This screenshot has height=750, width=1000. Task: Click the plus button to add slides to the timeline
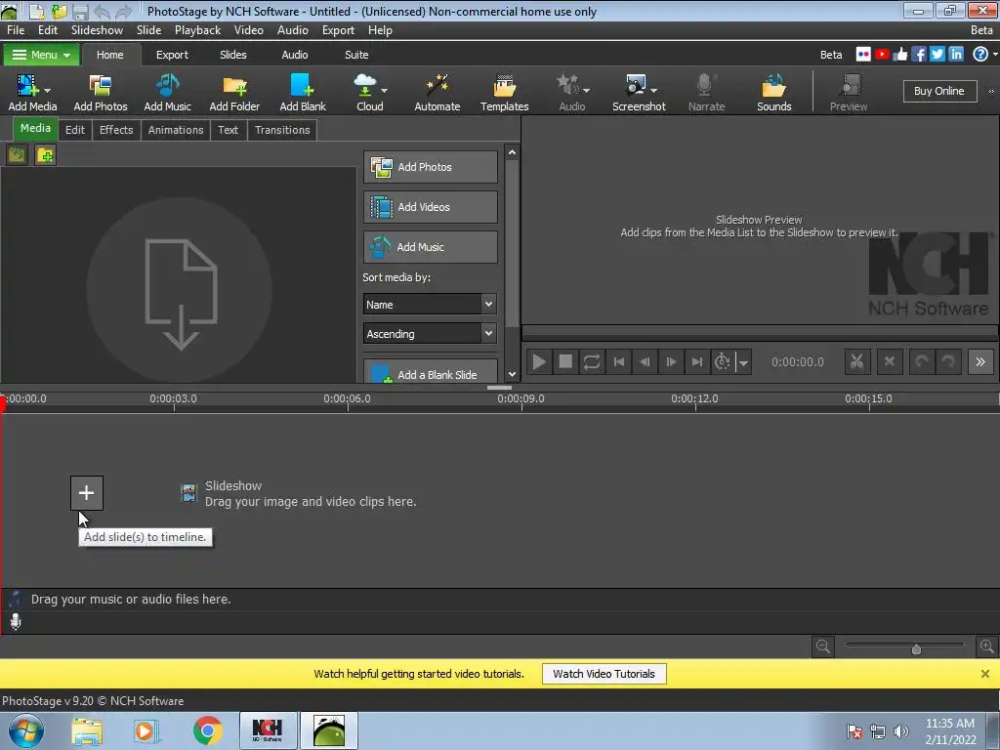pos(86,492)
